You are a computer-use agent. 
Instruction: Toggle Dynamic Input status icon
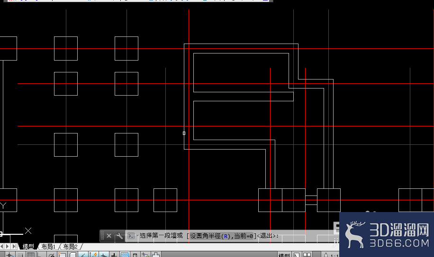coord(104,255)
